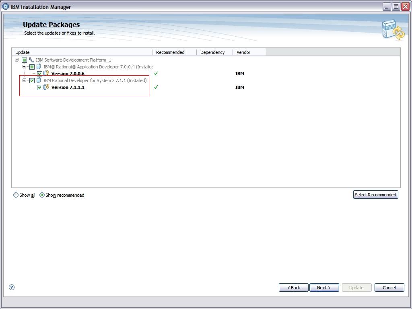The width and height of the screenshot is (412, 309).
Task: Click the recommended checkmark for Version 7.1.1.1
Action: [156, 87]
